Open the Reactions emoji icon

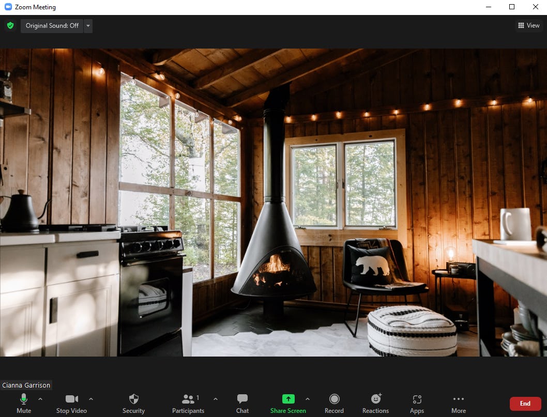click(375, 398)
